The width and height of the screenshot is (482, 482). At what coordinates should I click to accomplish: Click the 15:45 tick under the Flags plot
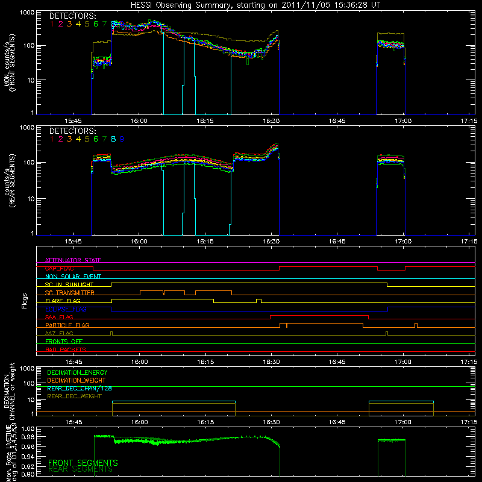tap(74, 362)
